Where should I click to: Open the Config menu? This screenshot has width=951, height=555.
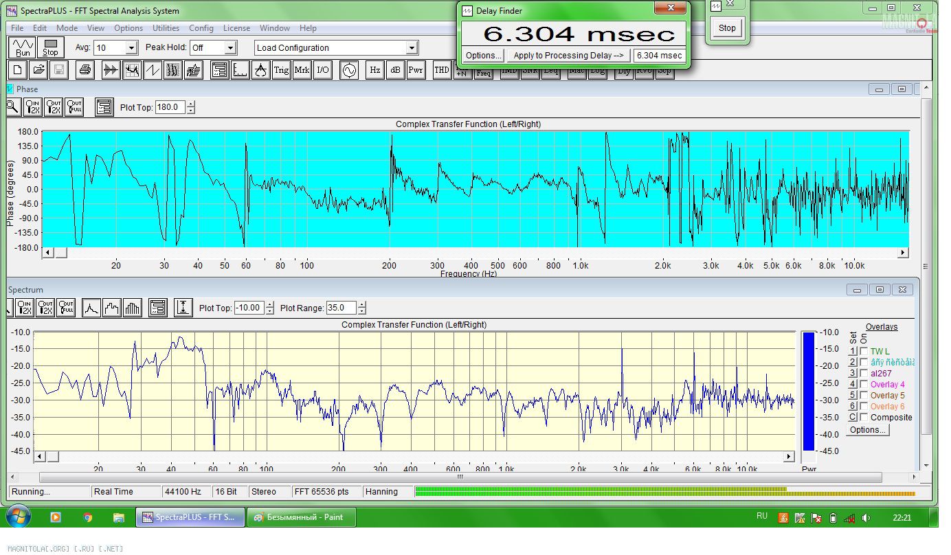[x=201, y=28]
